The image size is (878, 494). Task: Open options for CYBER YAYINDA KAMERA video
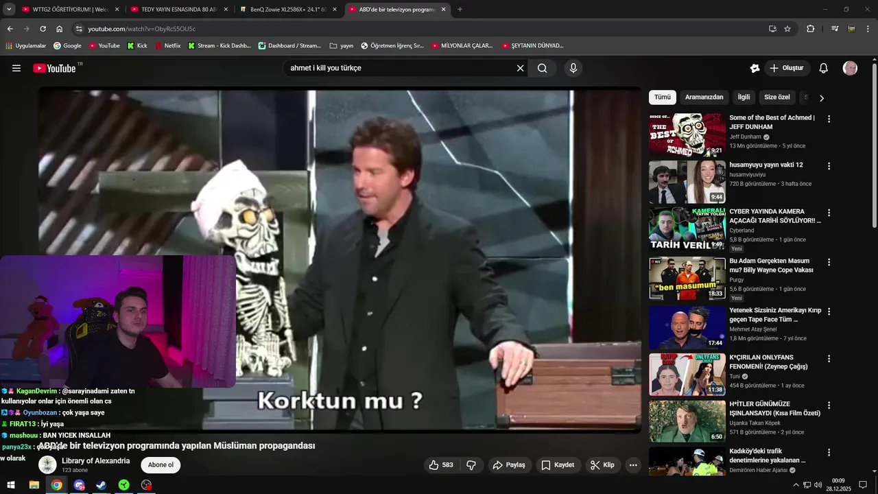point(829,213)
